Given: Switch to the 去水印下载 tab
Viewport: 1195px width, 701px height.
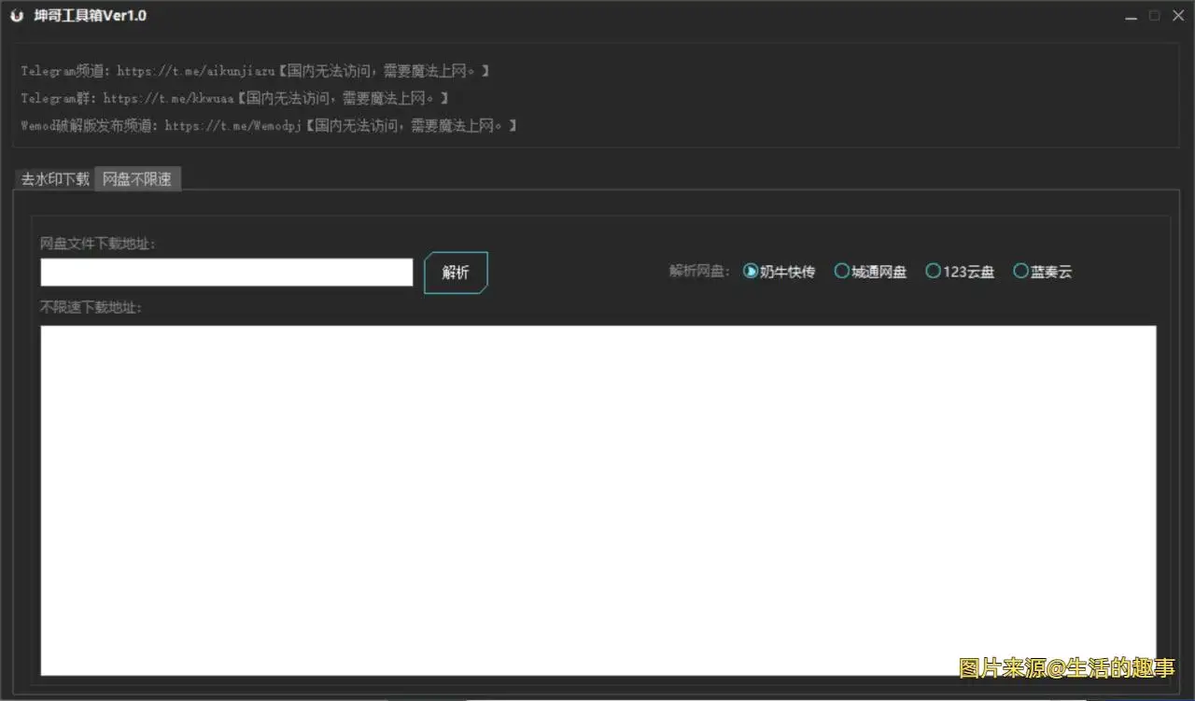Looking at the screenshot, I should (52, 179).
